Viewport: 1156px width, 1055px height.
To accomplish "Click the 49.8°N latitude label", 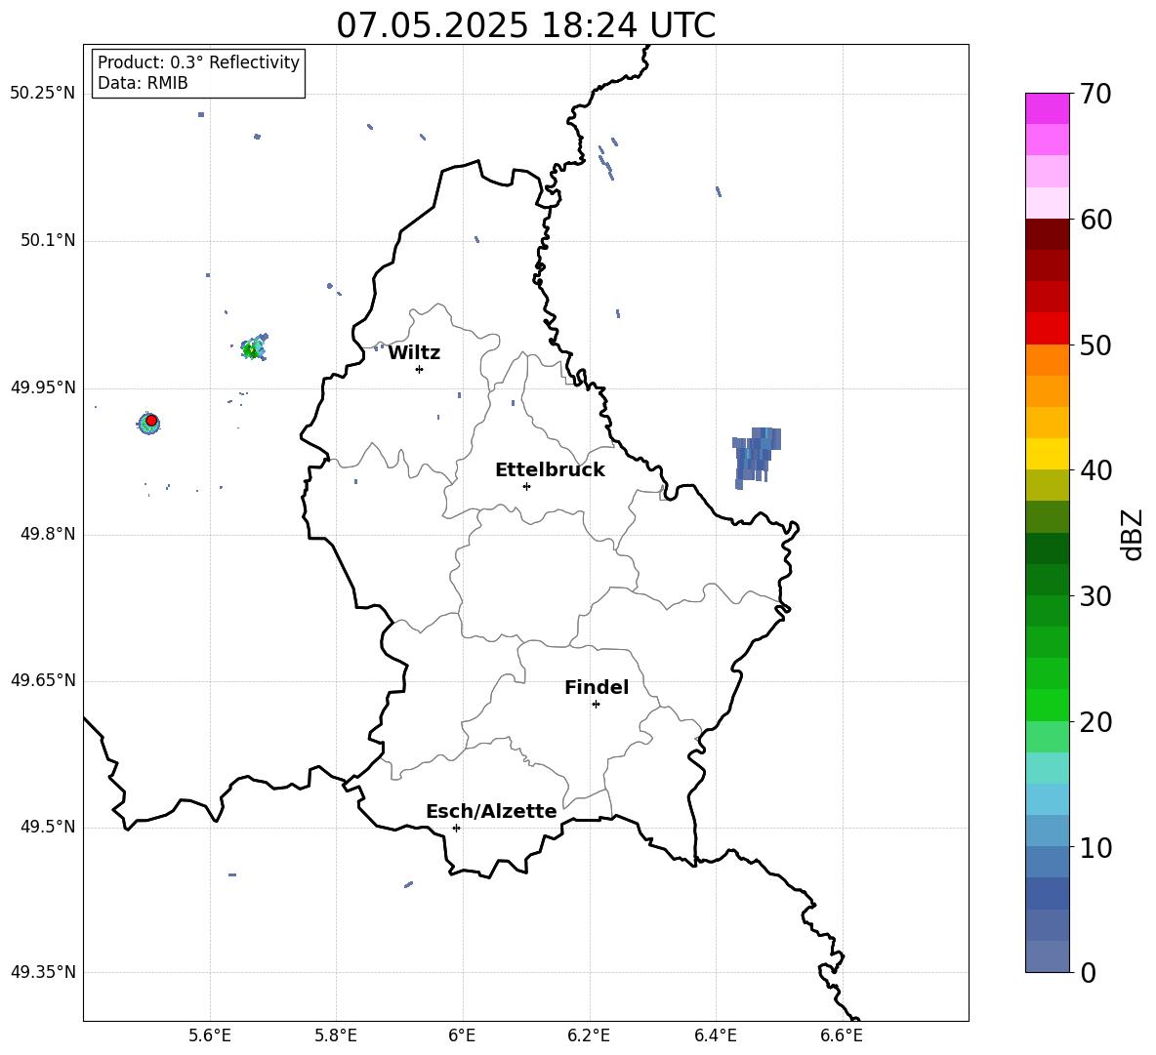I will (x=47, y=534).
